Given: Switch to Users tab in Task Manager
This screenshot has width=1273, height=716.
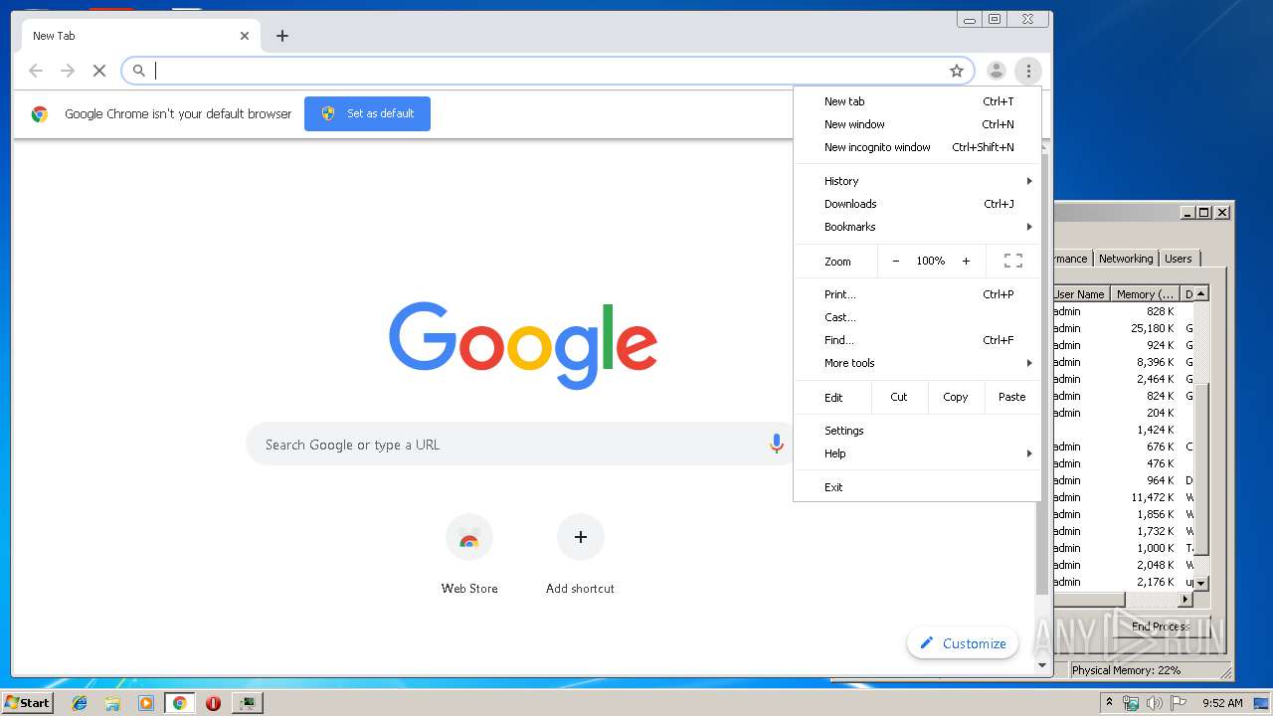Looking at the screenshot, I should pos(1179,259).
